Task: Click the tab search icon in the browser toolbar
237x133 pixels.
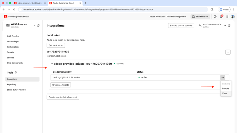Action: point(212,9)
